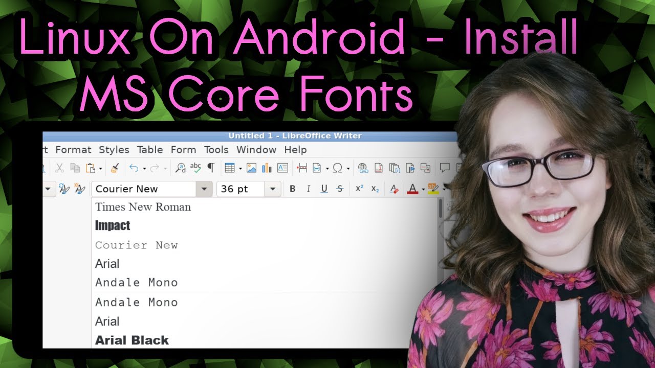Expand the Insert Table dropdown arrow
Screen dimensions: 655x368
coord(240,168)
